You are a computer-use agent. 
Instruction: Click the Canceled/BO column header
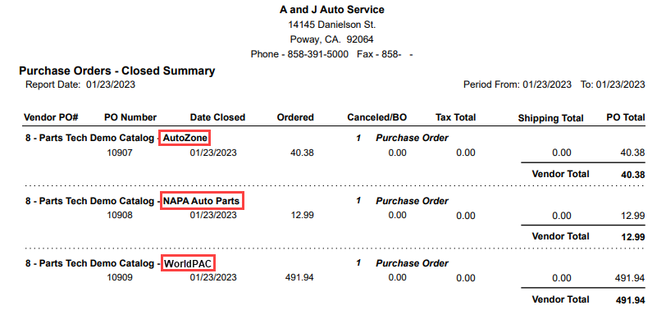click(376, 117)
